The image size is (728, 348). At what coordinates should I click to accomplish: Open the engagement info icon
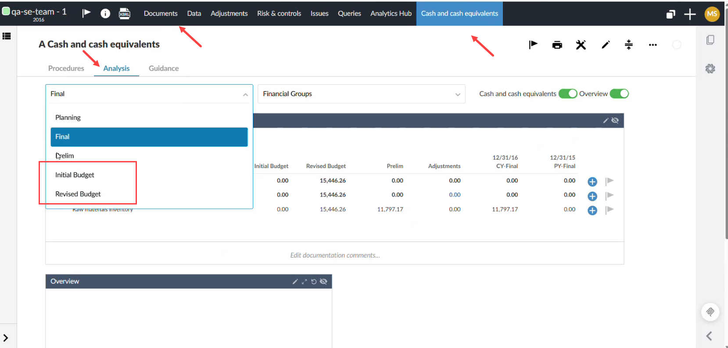click(105, 14)
